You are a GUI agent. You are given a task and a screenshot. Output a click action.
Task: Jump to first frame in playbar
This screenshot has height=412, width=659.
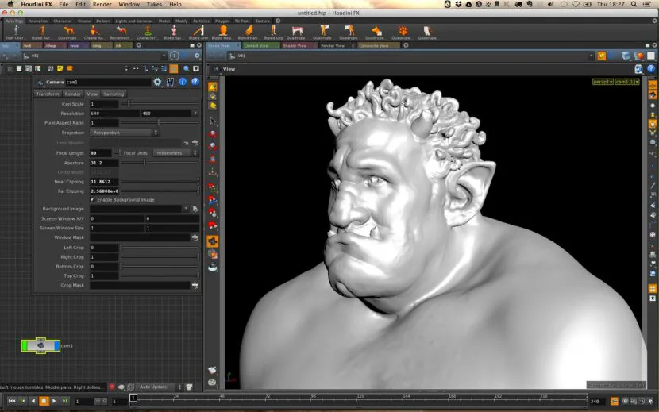pyautogui.click(x=12, y=401)
